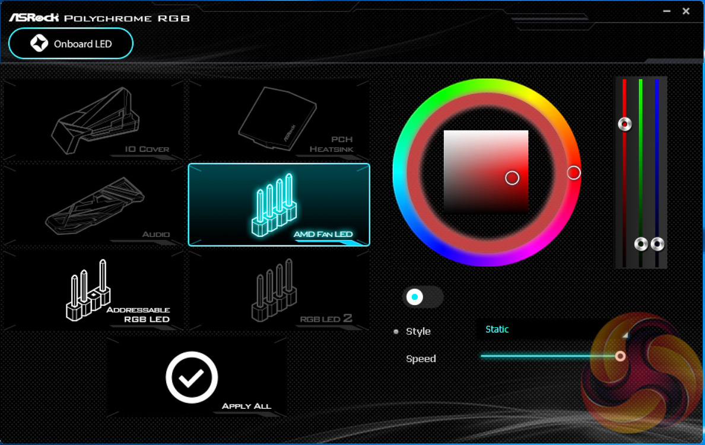The width and height of the screenshot is (705, 445).
Task: Click the green channel slider knob
Action: pyautogui.click(x=641, y=244)
